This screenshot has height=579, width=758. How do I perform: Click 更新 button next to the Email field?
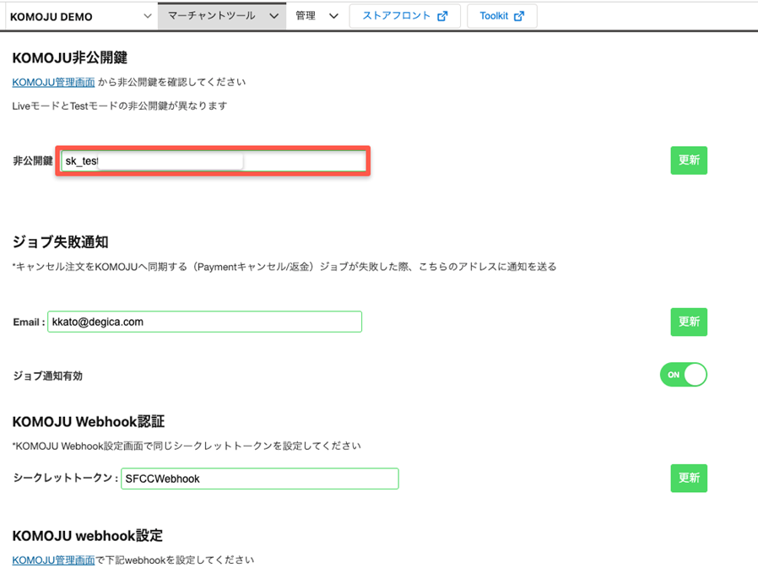click(x=689, y=322)
